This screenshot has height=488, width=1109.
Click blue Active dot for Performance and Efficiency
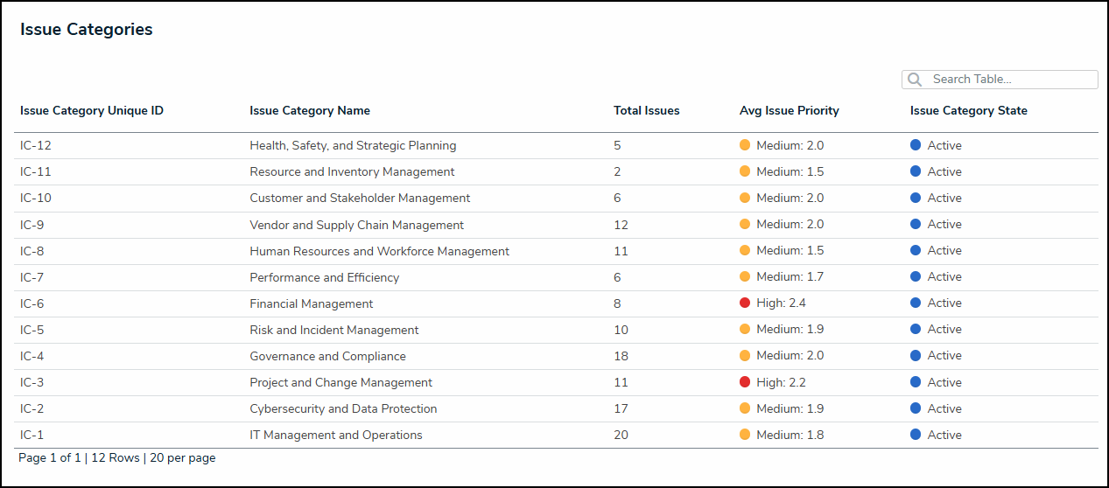point(916,277)
